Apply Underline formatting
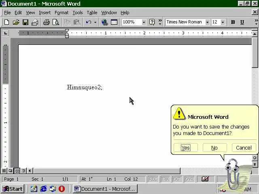259x194 pixels. 242,22
